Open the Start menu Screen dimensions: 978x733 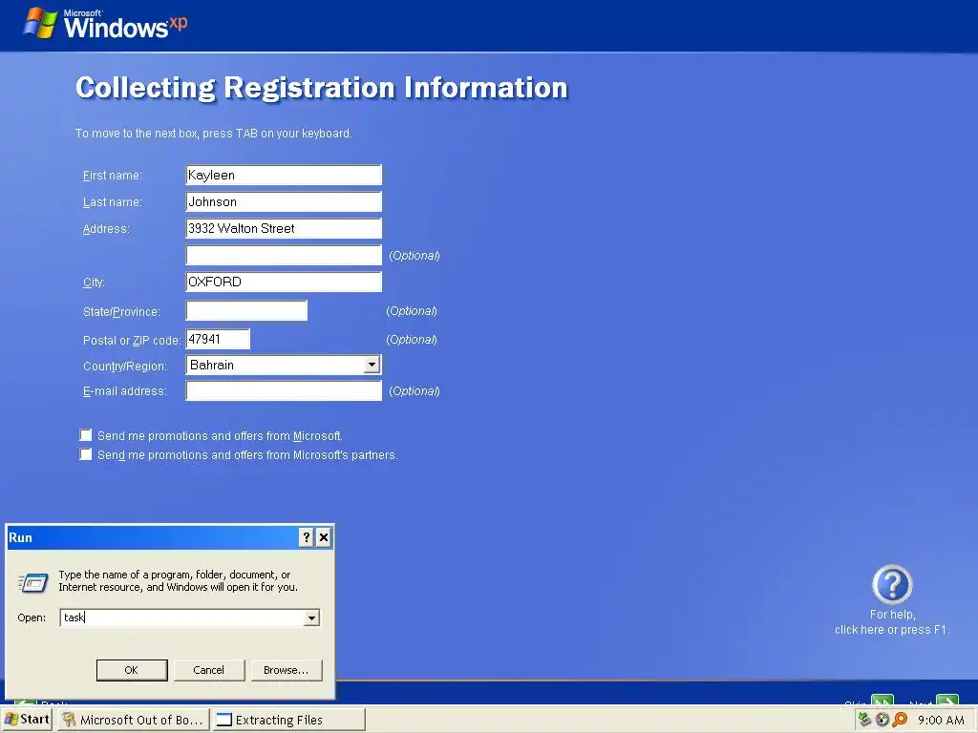click(27, 720)
